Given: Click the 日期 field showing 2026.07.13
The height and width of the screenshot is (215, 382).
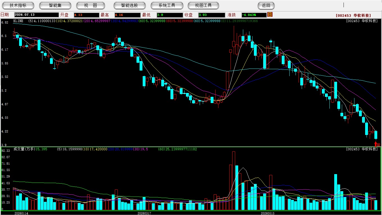Looking at the screenshot, I should 36,15.
